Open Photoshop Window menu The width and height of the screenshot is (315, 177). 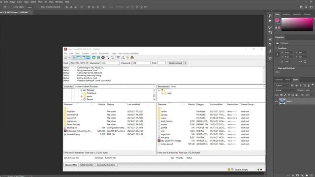pos(59,2)
